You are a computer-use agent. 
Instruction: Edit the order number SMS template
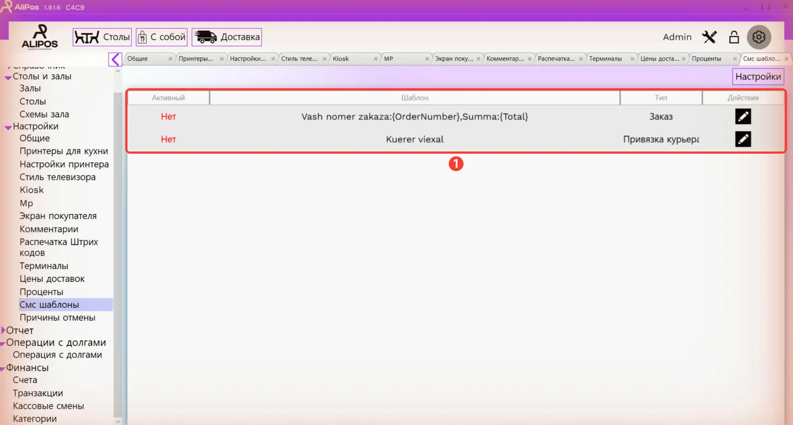click(743, 117)
